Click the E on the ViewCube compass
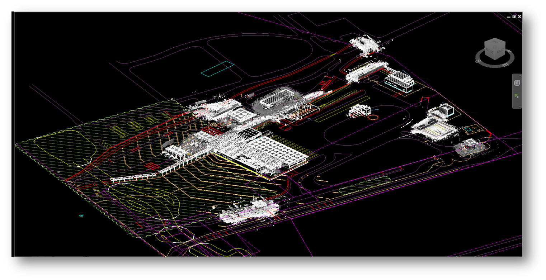The image size is (546, 280). (x=505, y=65)
